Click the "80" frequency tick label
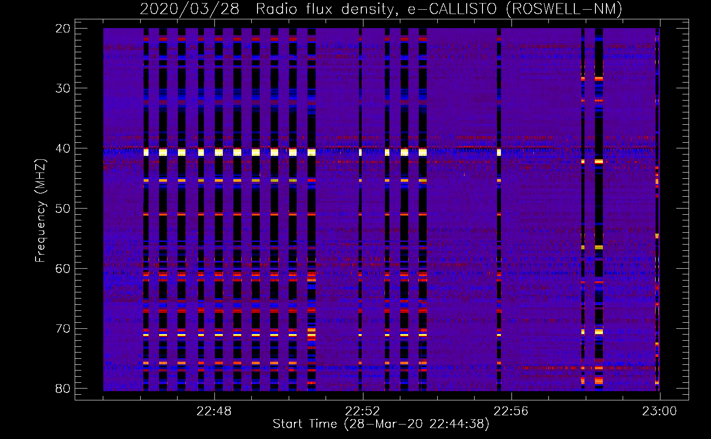The image size is (711, 439). click(x=63, y=389)
